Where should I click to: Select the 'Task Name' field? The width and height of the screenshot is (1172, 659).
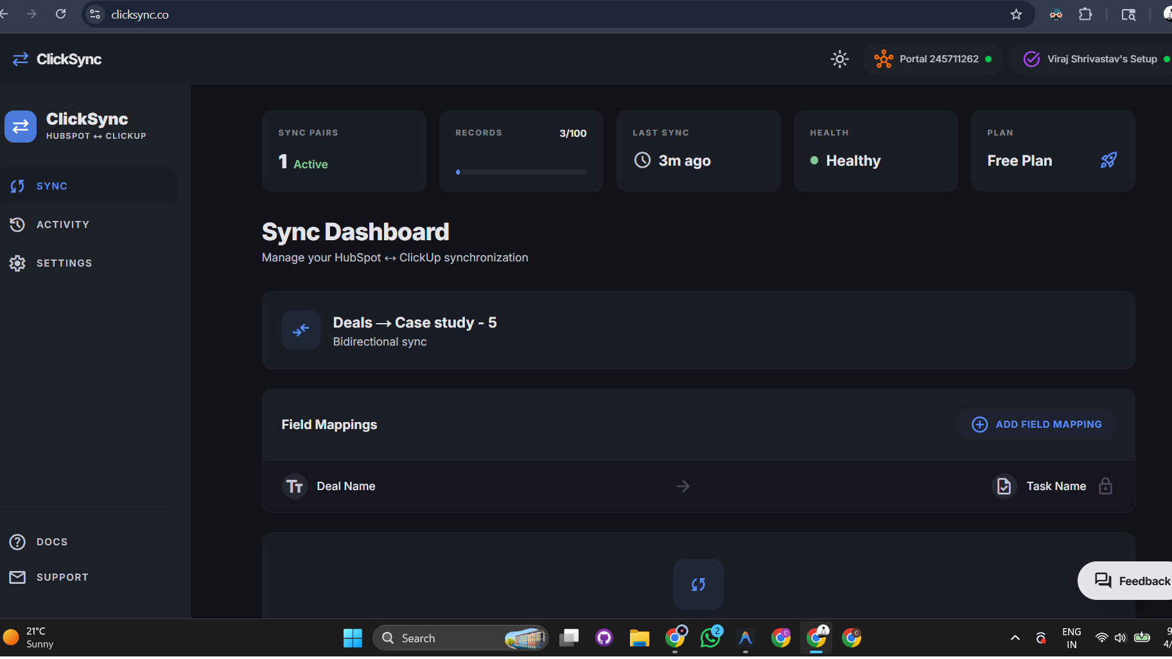point(1056,486)
